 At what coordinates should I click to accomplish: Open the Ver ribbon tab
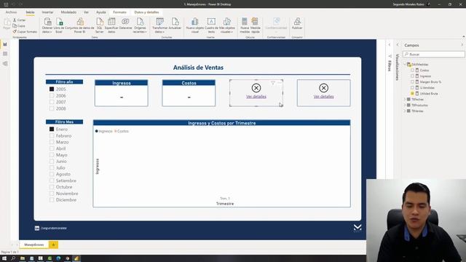pos(86,12)
